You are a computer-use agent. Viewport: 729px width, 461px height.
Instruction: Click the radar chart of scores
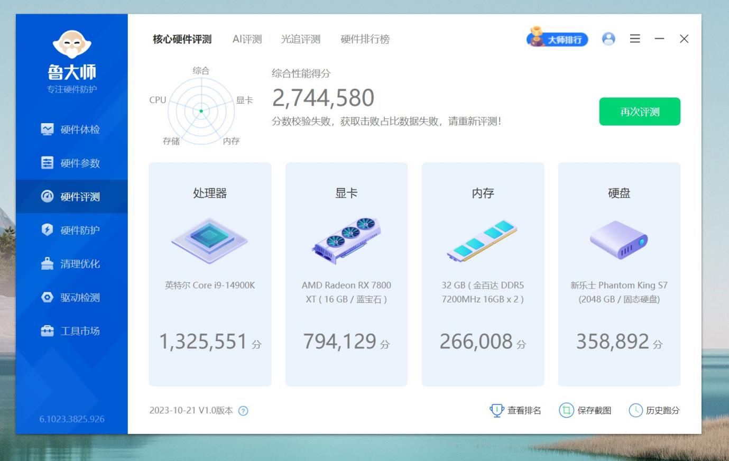pos(201,111)
